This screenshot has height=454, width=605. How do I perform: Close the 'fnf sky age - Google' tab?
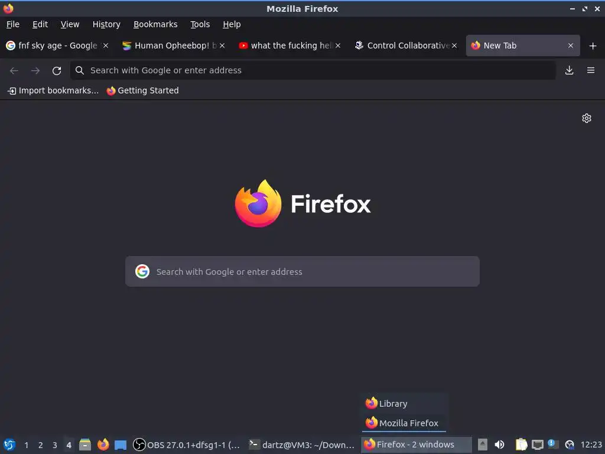click(106, 46)
